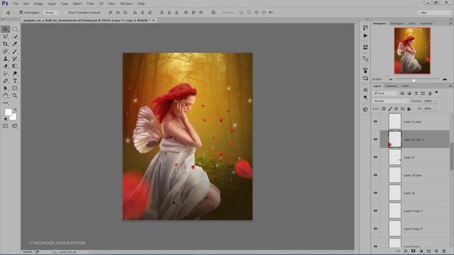454x255 pixels.
Task: Toggle visibility of Layer 11
Action: pos(375,157)
